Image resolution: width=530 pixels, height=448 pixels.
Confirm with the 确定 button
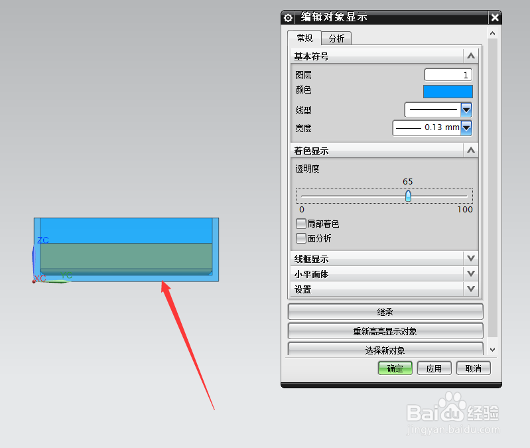tap(395, 368)
